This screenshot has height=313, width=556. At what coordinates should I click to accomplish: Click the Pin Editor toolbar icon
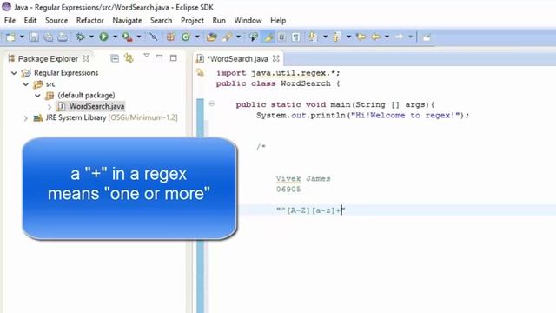427,37
